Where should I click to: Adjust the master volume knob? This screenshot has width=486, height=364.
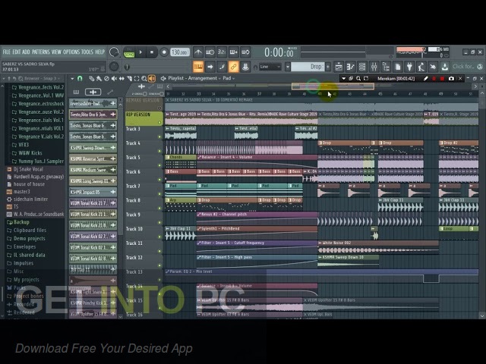coord(114,52)
